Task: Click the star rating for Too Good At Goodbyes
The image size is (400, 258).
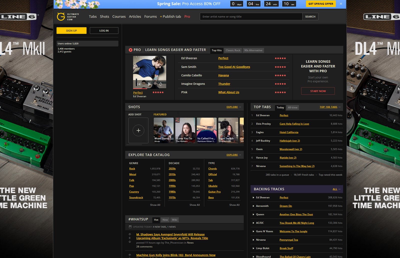Action: pos(280,67)
